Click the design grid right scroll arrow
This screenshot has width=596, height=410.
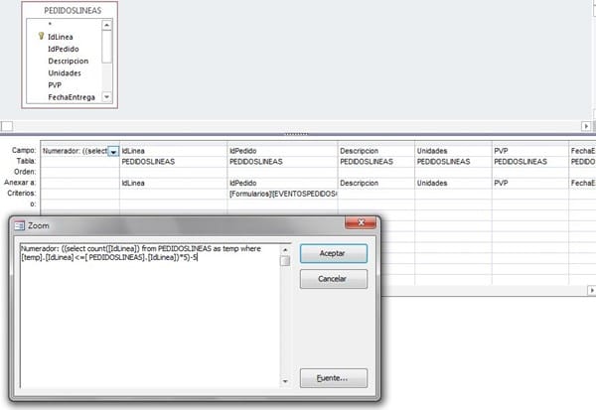591,290
